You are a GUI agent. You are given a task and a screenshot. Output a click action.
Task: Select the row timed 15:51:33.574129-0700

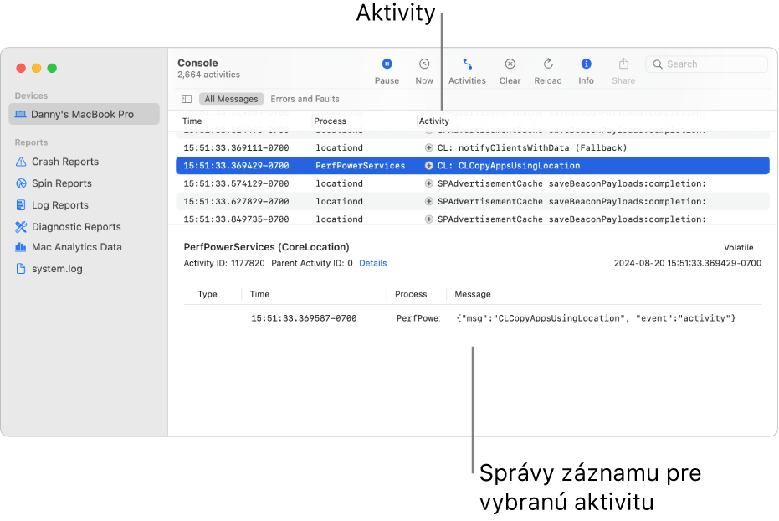coord(473,183)
